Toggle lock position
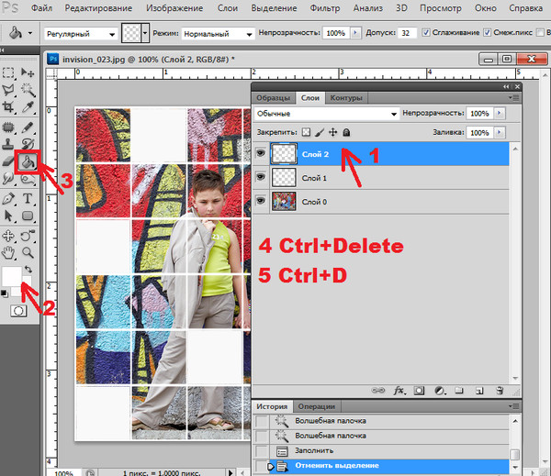This screenshot has height=476, width=551. pyautogui.click(x=332, y=132)
